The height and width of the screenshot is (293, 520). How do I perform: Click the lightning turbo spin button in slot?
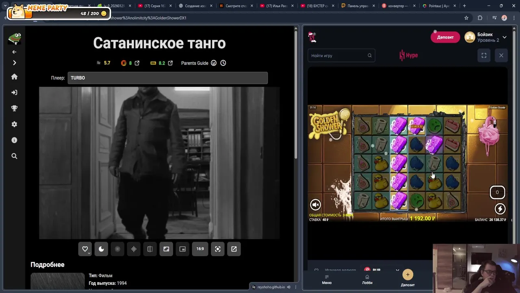coord(500,209)
